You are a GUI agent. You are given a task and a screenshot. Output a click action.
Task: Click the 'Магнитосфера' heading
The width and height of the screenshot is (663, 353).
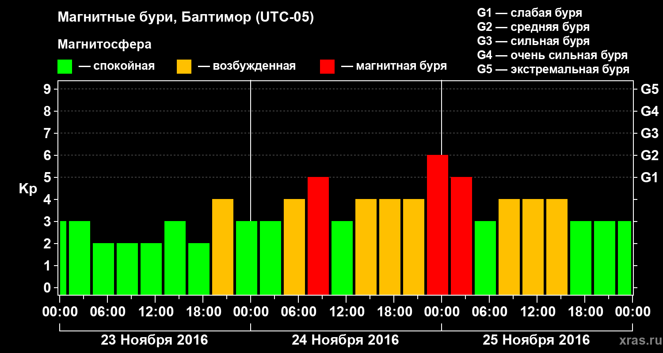pyautogui.click(x=104, y=45)
